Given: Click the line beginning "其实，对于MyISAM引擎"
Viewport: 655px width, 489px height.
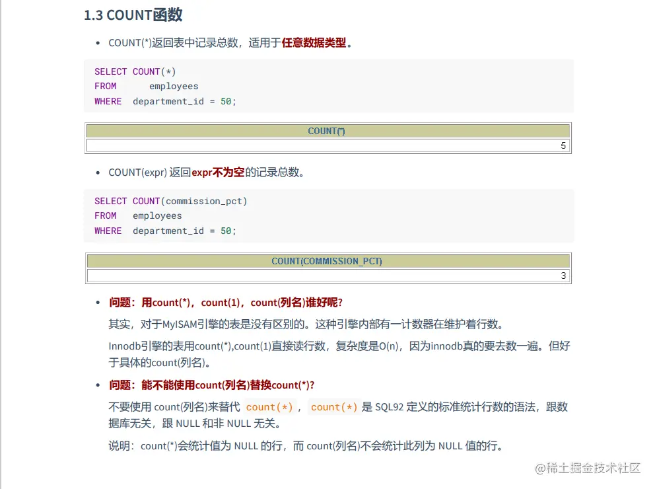Looking at the screenshot, I should pyautogui.click(x=305, y=324).
